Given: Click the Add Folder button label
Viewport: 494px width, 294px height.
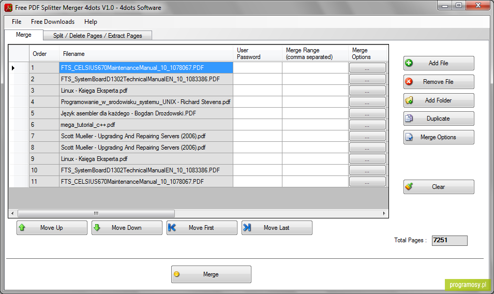Looking at the screenshot, I should [x=438, y=100].
